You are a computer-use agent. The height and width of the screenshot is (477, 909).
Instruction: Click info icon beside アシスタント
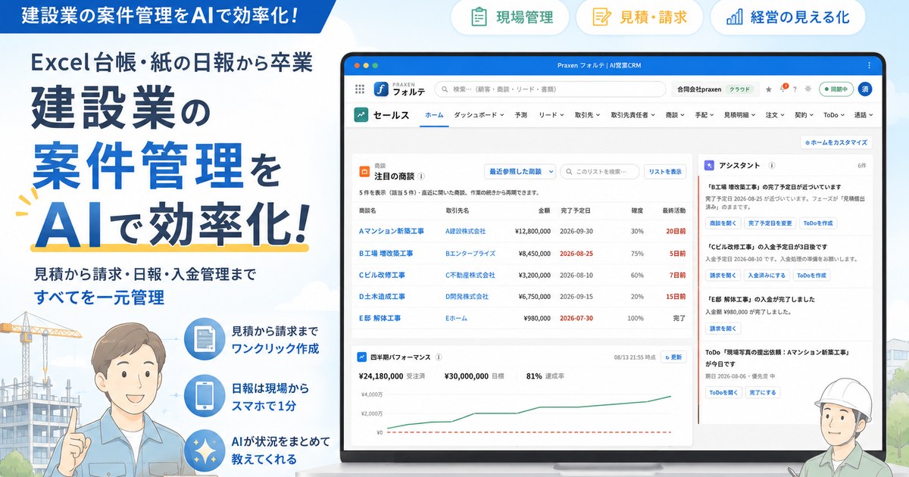772,165
